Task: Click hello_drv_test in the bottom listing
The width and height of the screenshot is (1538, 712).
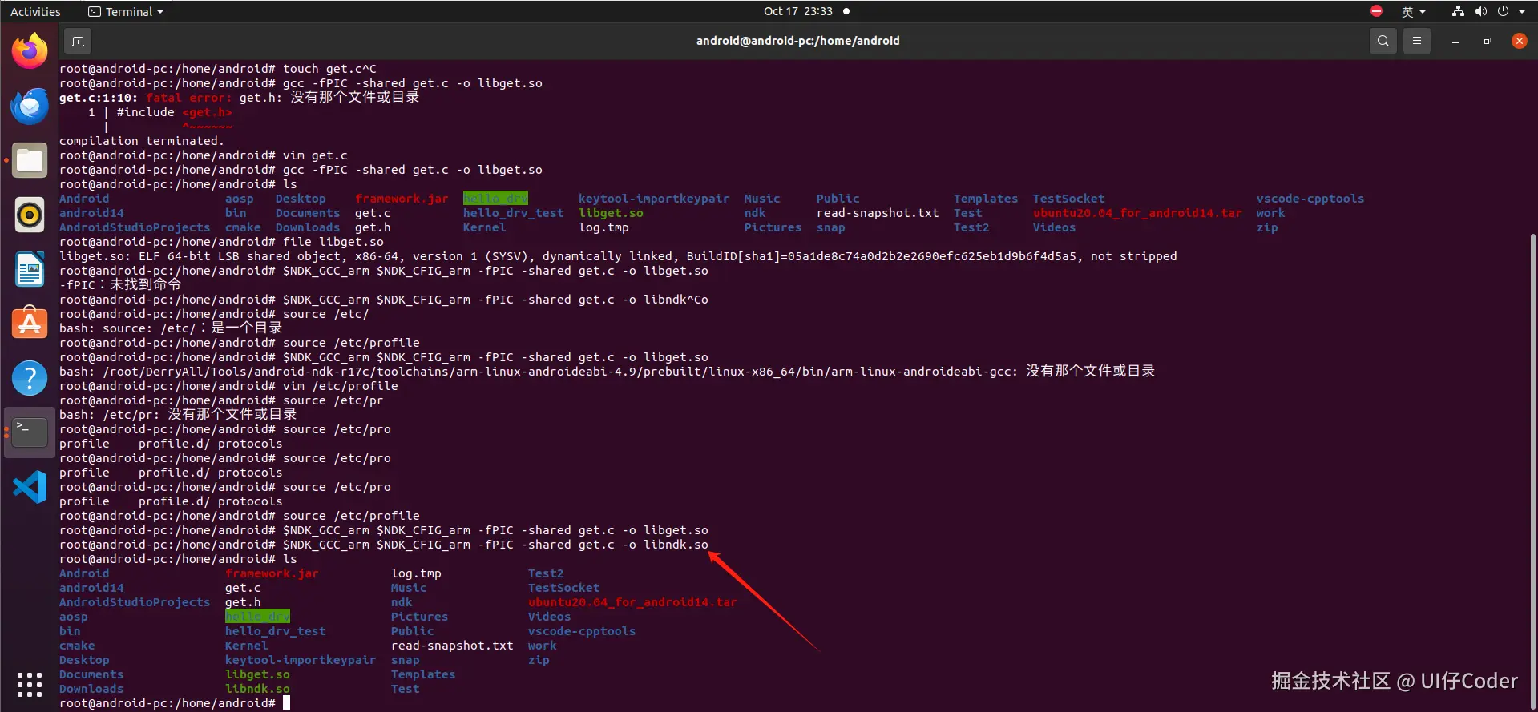Action: pos(276,631)
